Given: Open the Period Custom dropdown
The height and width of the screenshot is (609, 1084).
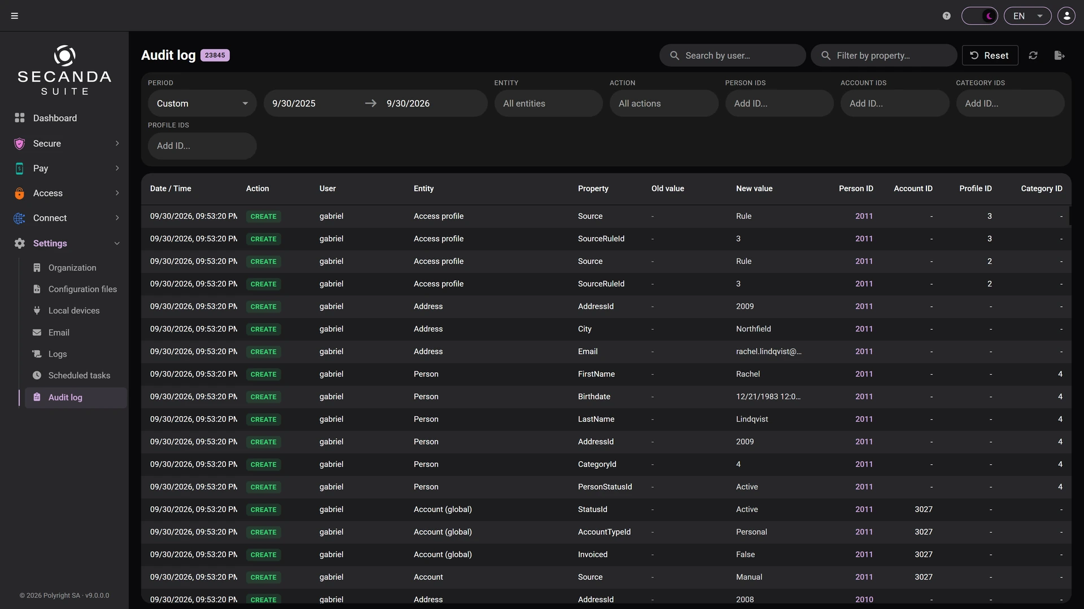Looking at the screenshot, I should click(x=202, y=103).
